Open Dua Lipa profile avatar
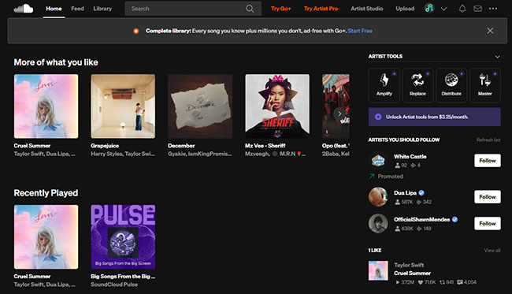 [x=378, y=196]
